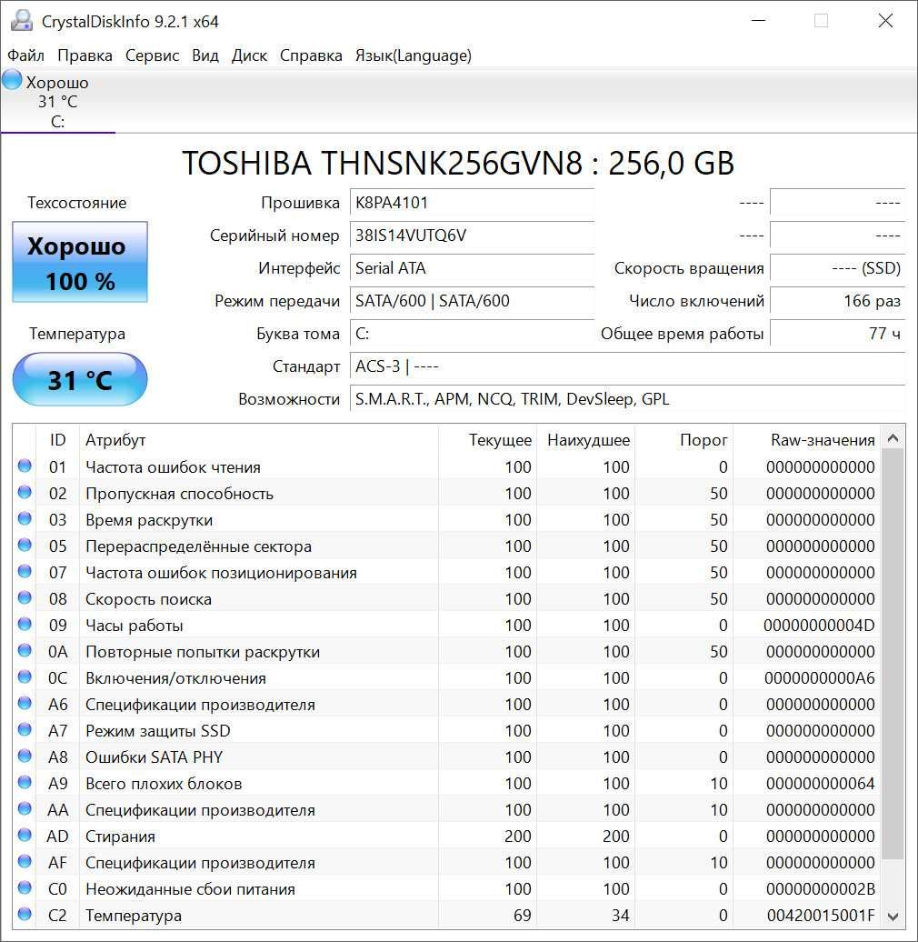
Task: Click status orb for Неожиданные сбои питания row
Action: point(25,888)
